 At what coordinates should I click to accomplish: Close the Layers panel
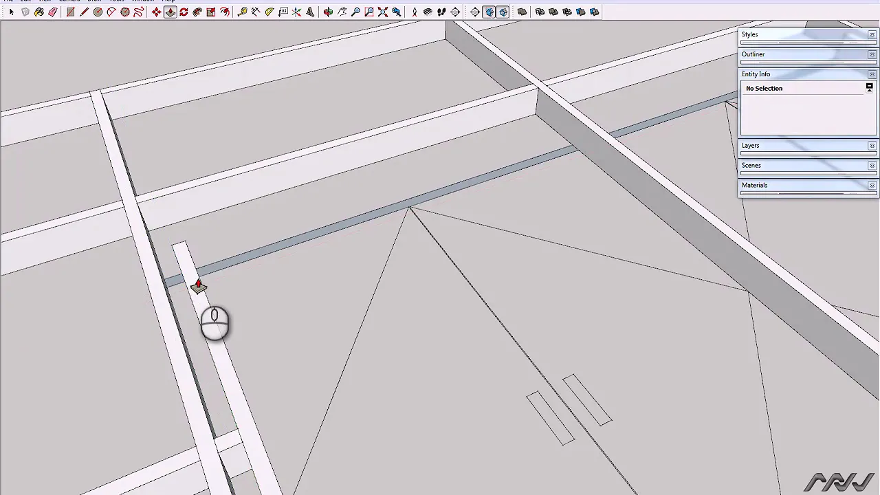point(872,146)
